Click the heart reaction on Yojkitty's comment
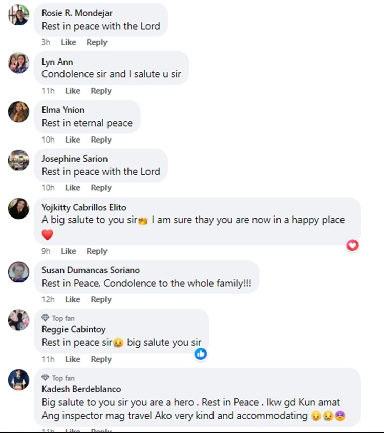Screen dimensions: 384x433 click(x=352, y=245)
